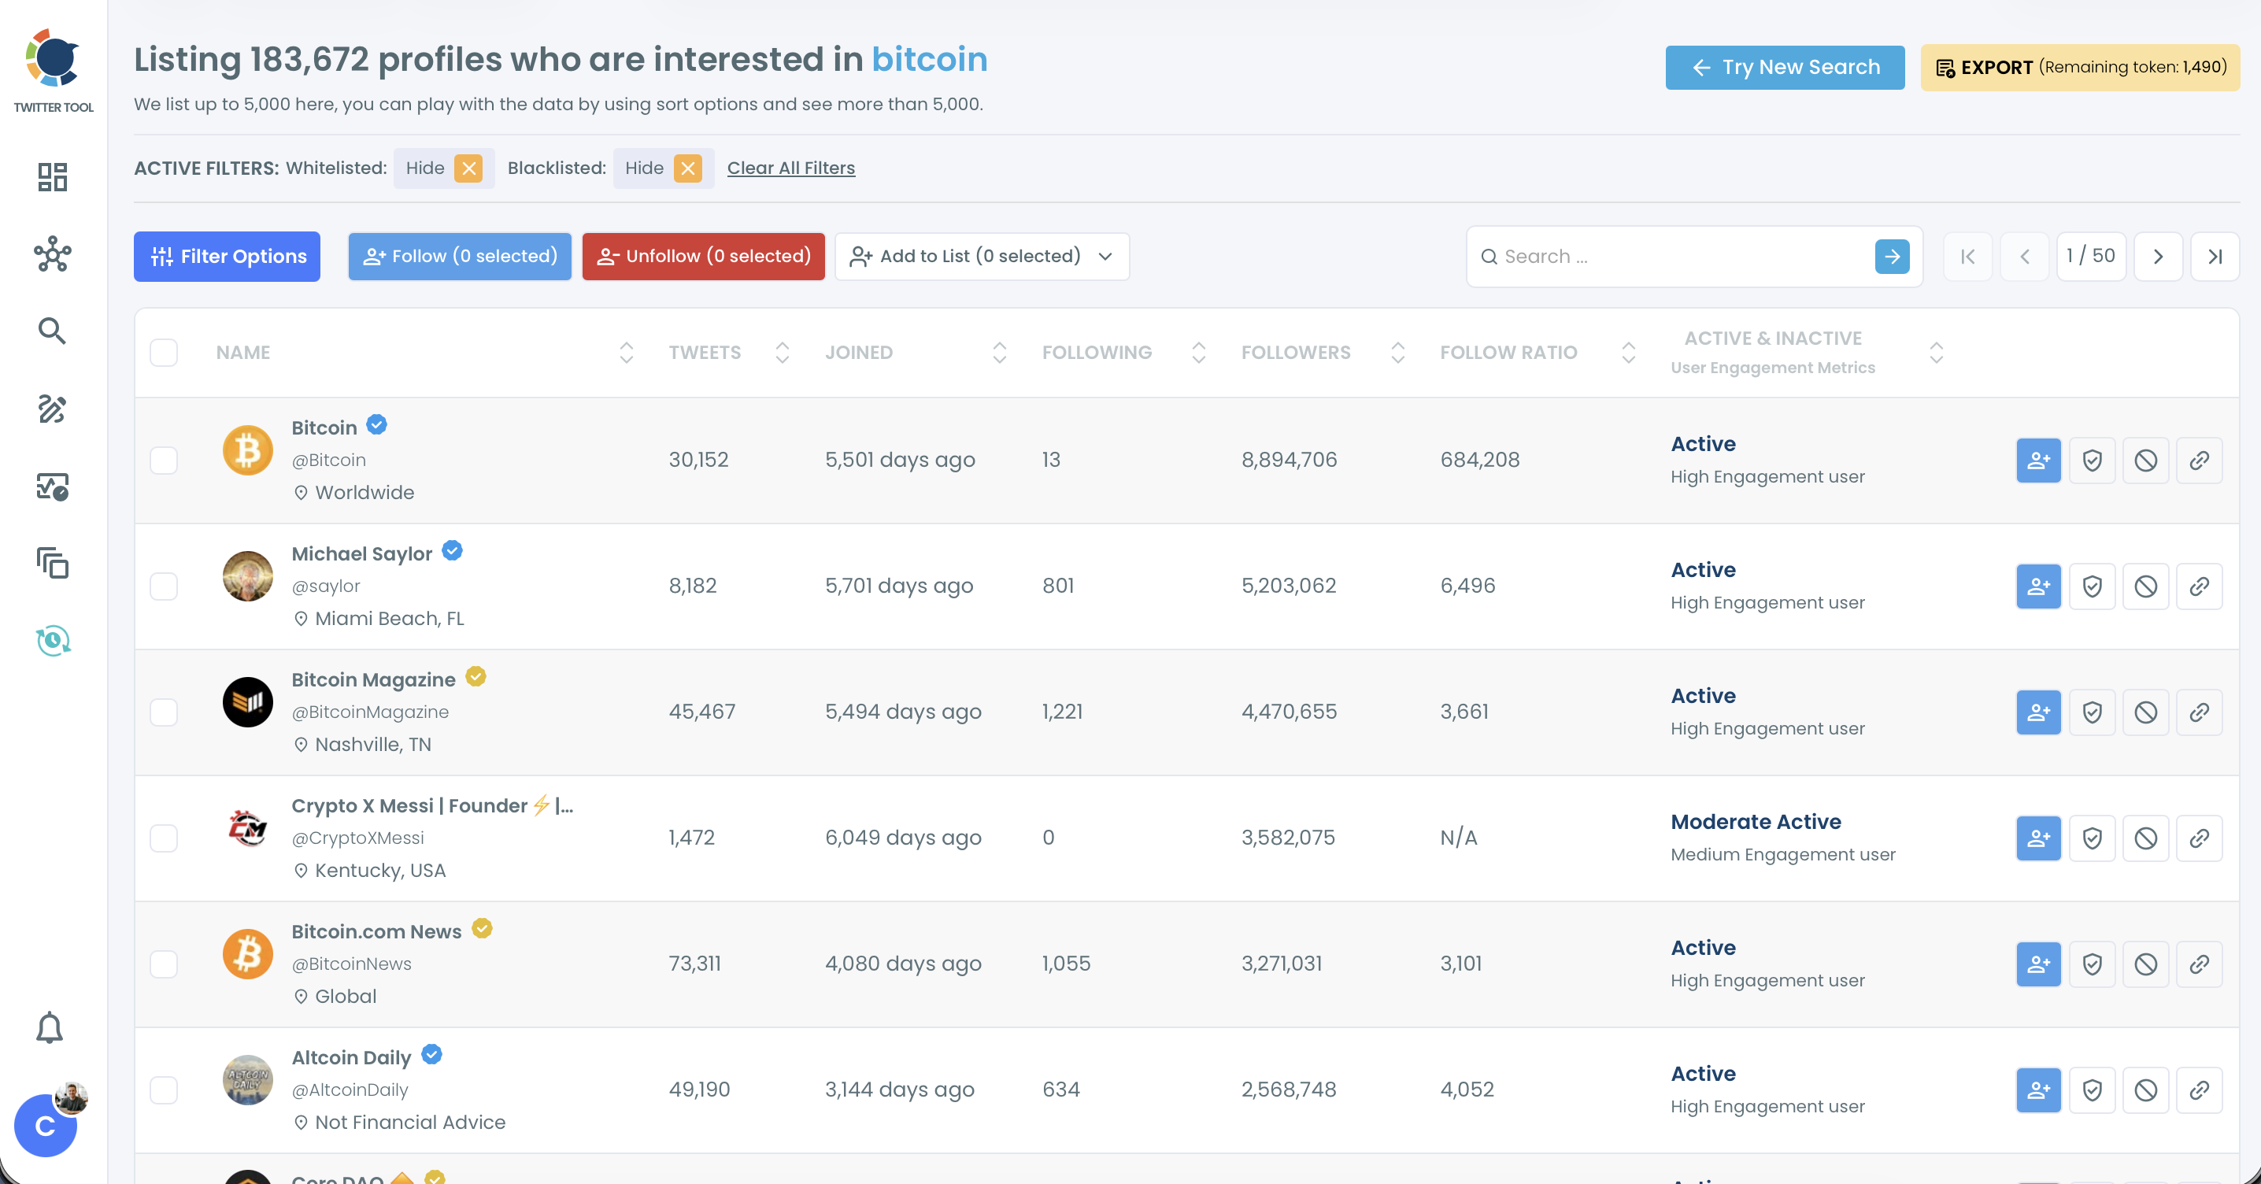Viewport: 2261px width, 1184px height.
Task: Click the follow user icon for Altcoin Daily
Action: point(2038,1090)
